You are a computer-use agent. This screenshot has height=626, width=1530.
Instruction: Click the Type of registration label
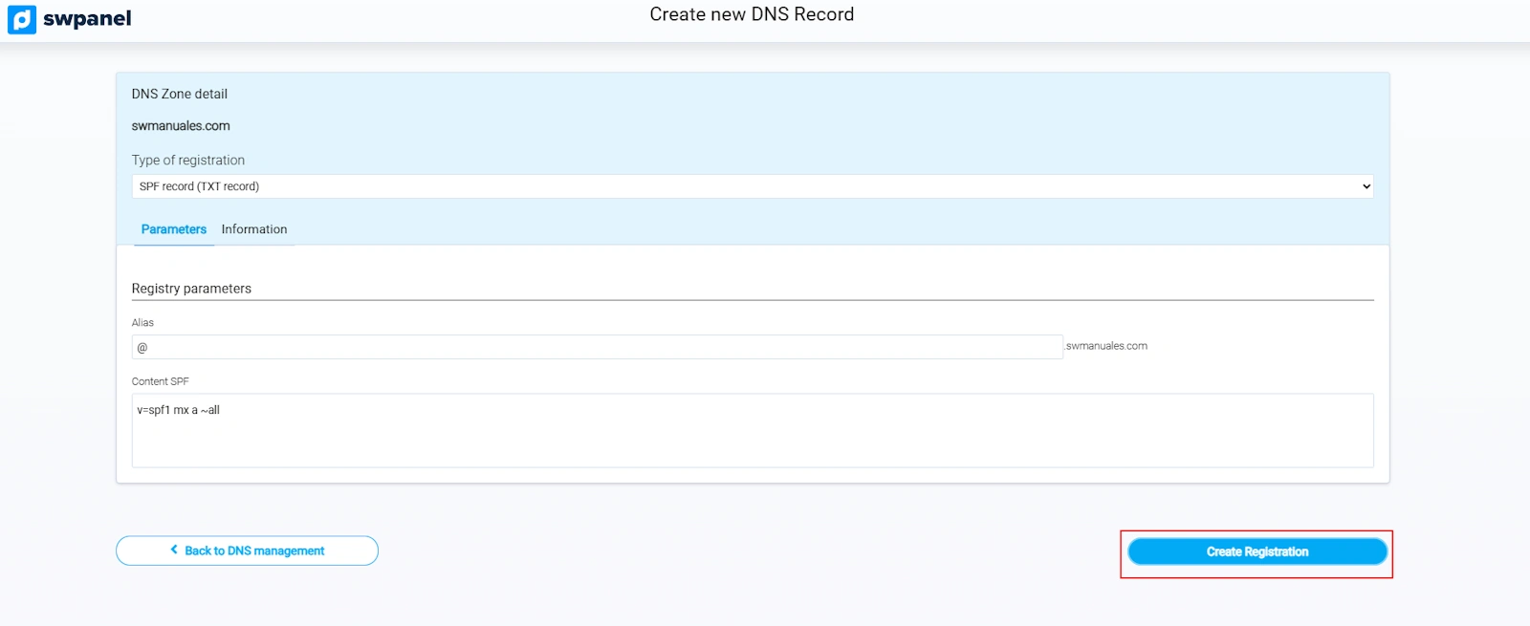(x=188, y=160)
